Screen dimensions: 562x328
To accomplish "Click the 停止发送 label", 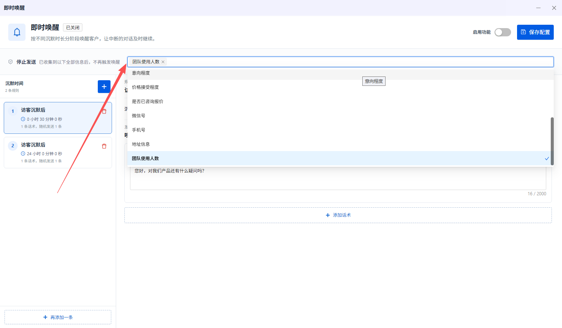I will (x=26, y=62).
